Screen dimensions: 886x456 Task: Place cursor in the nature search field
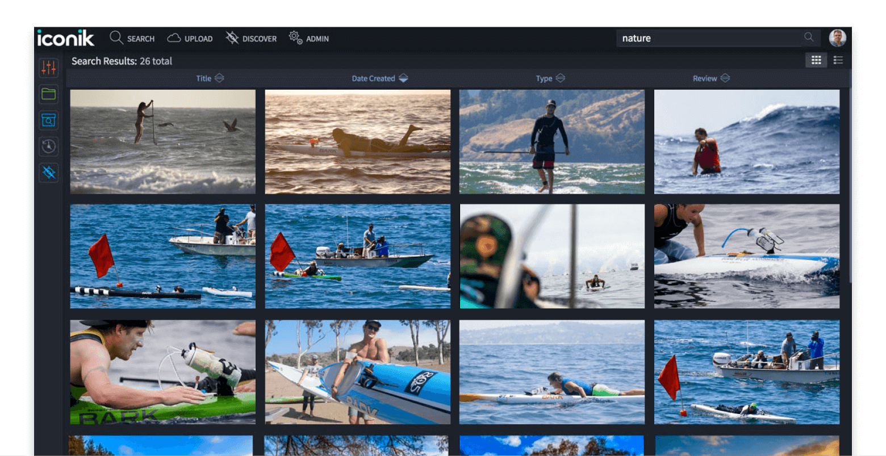click(710, 37)
